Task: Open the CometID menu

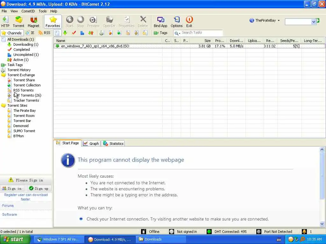Action: [x=28, y=11]
